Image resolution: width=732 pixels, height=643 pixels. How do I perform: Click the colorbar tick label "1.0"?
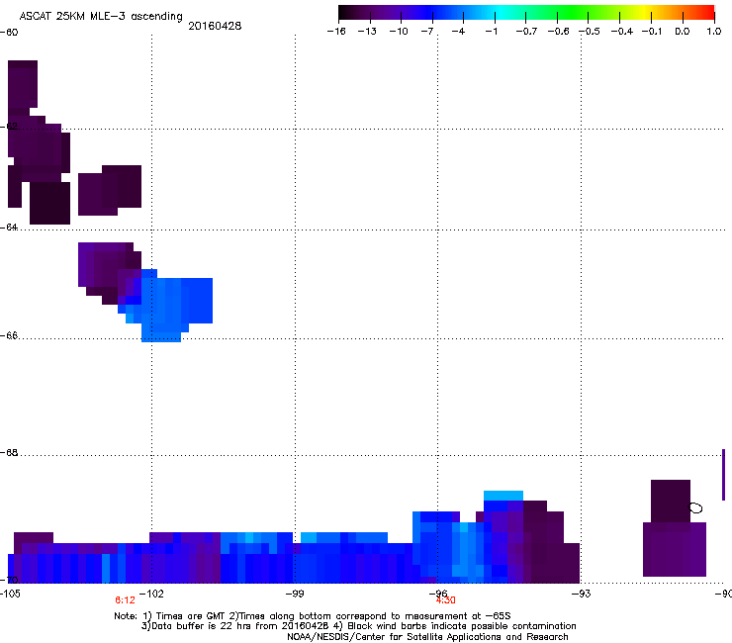coord(714,32)
